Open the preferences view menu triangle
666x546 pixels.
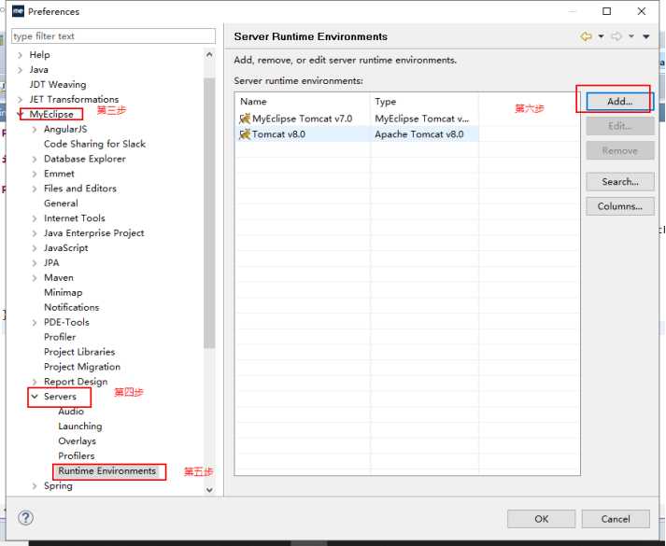coord(646,37)
